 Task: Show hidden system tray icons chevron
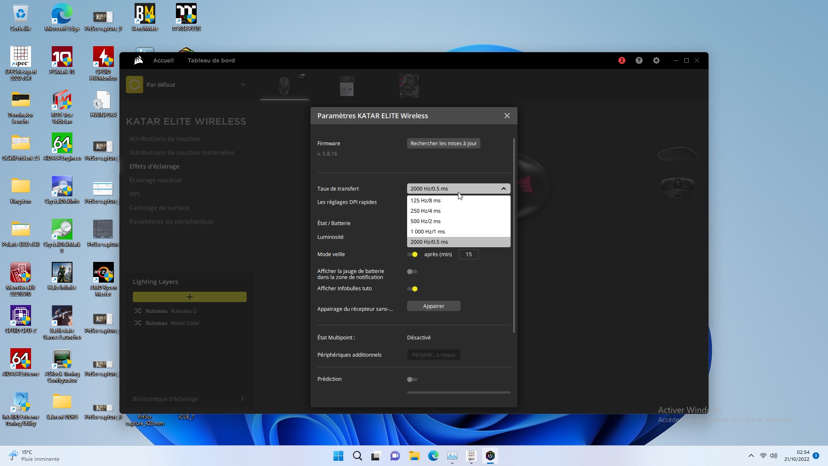coord(751,456)
